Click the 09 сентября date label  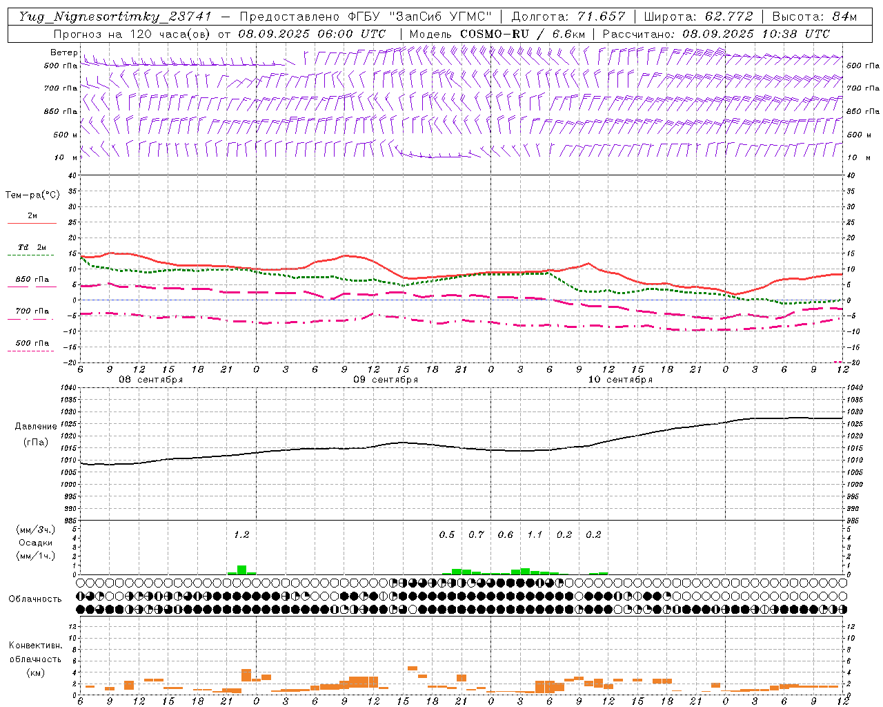[x=386, y=380]
